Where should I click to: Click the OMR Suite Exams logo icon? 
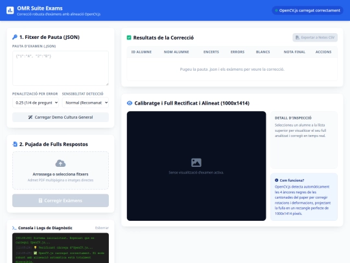tap(10, 10)
